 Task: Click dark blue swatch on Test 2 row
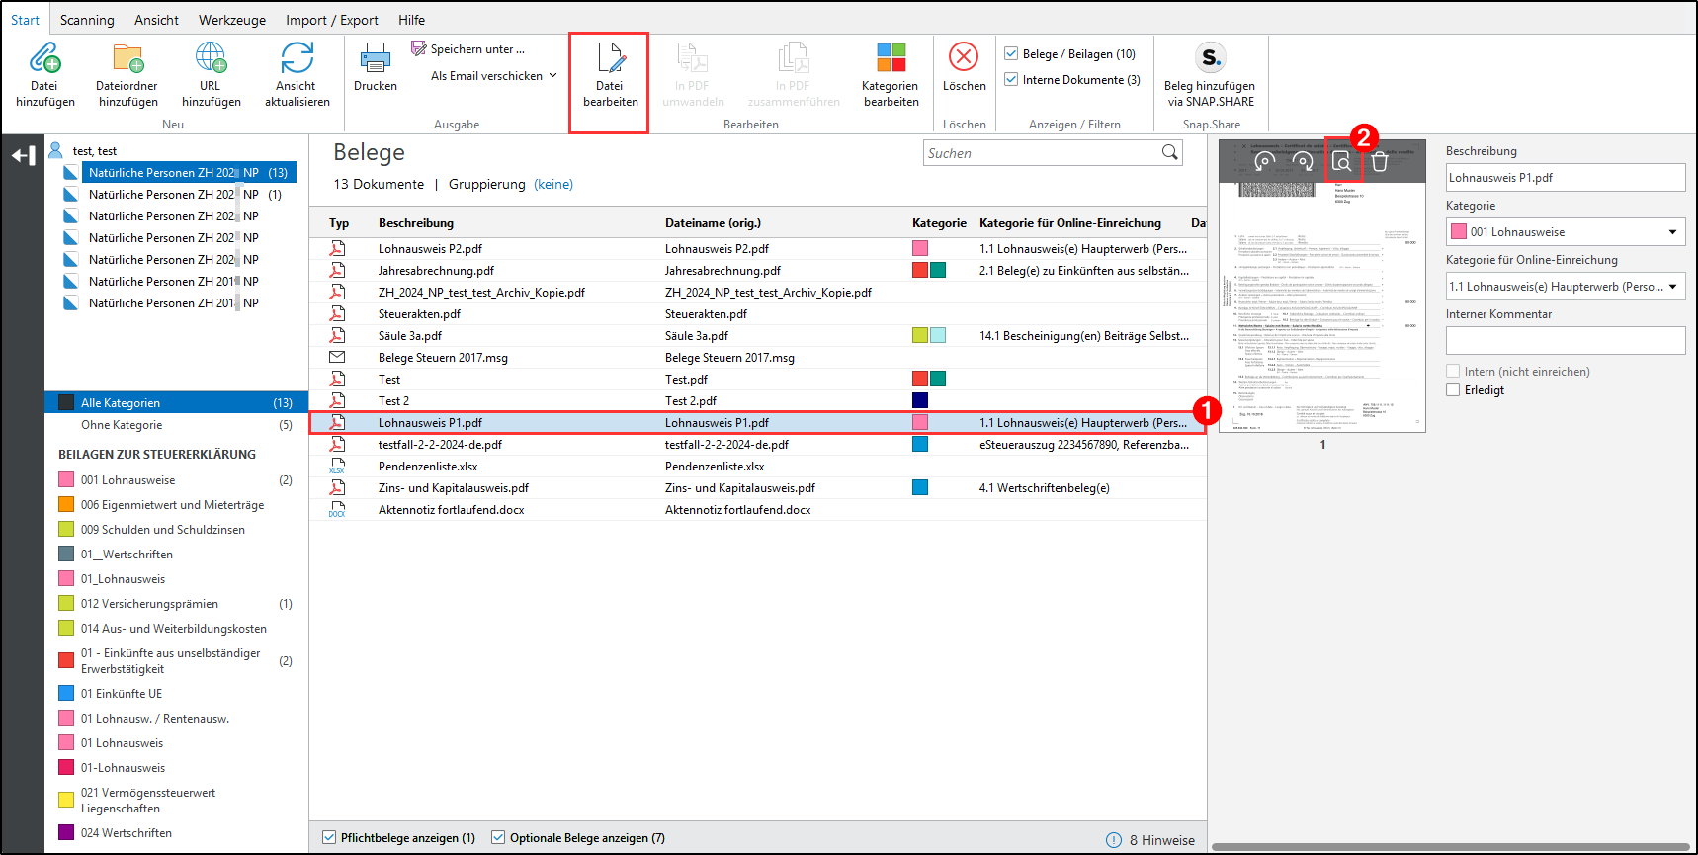[920, 400]
